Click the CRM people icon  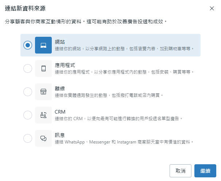[43, 115]
